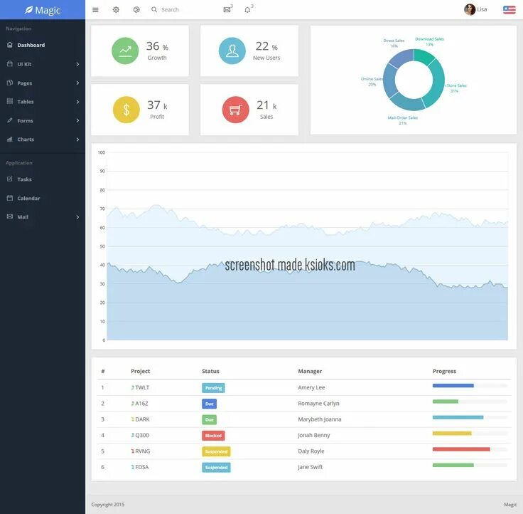Viewport: 523px width, 514px height.
Task: Open the Dashboard menu item
Action: [x=43, y=45]
